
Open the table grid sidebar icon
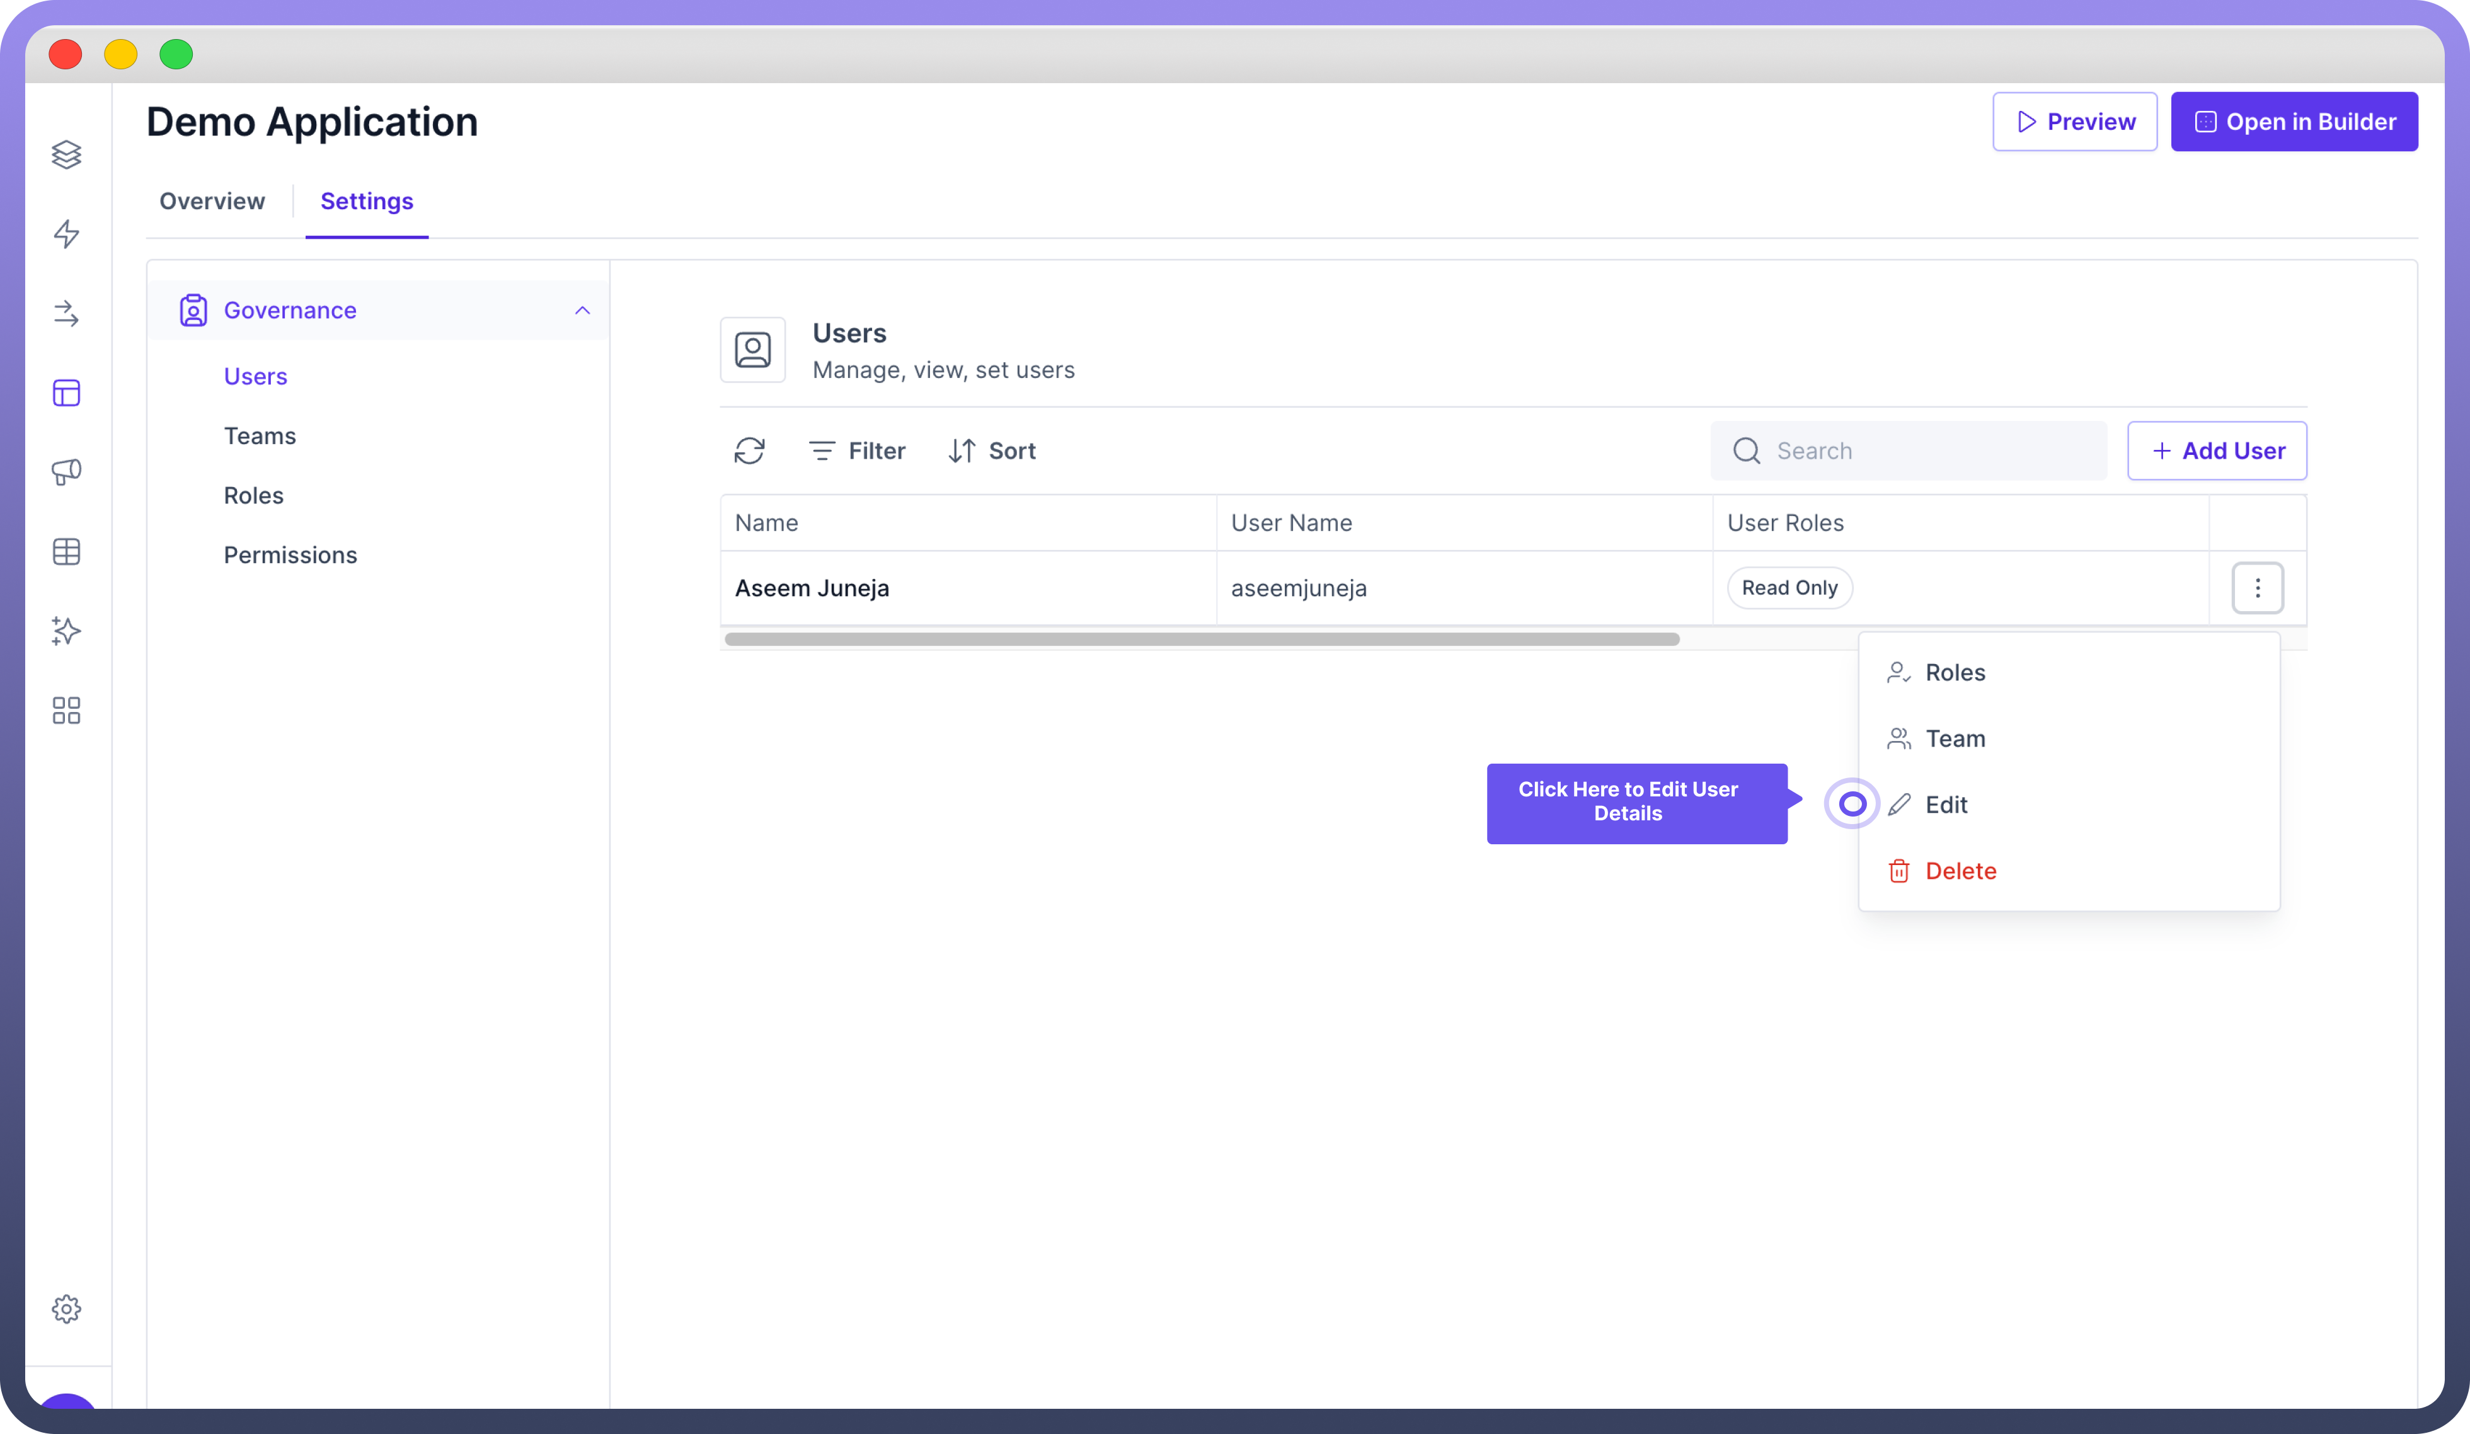[x=66, y=551]
